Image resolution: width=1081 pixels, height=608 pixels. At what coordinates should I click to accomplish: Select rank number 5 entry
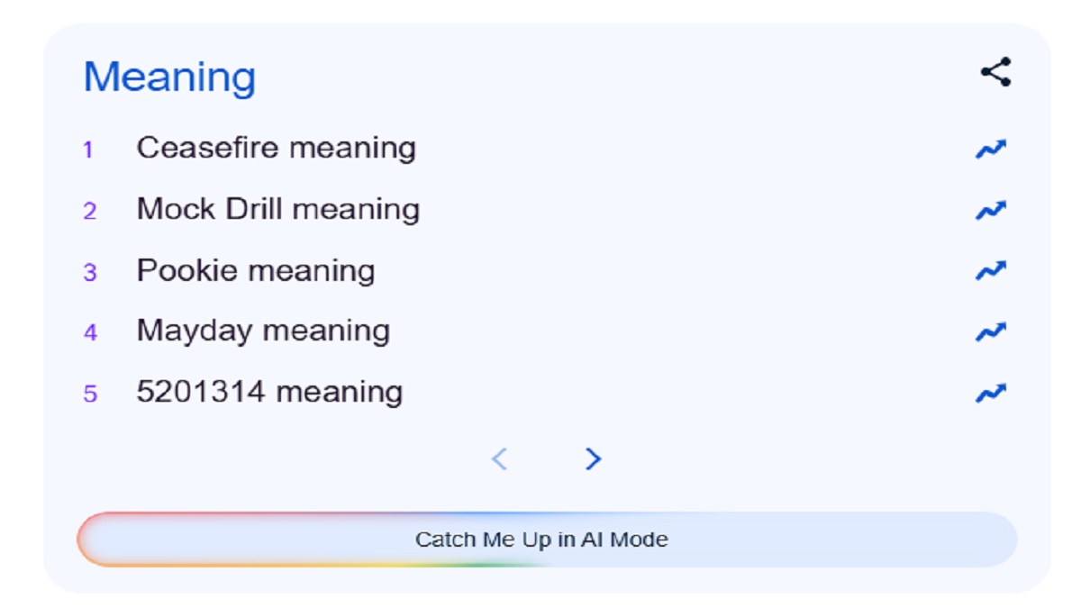[x=89, y=394]
